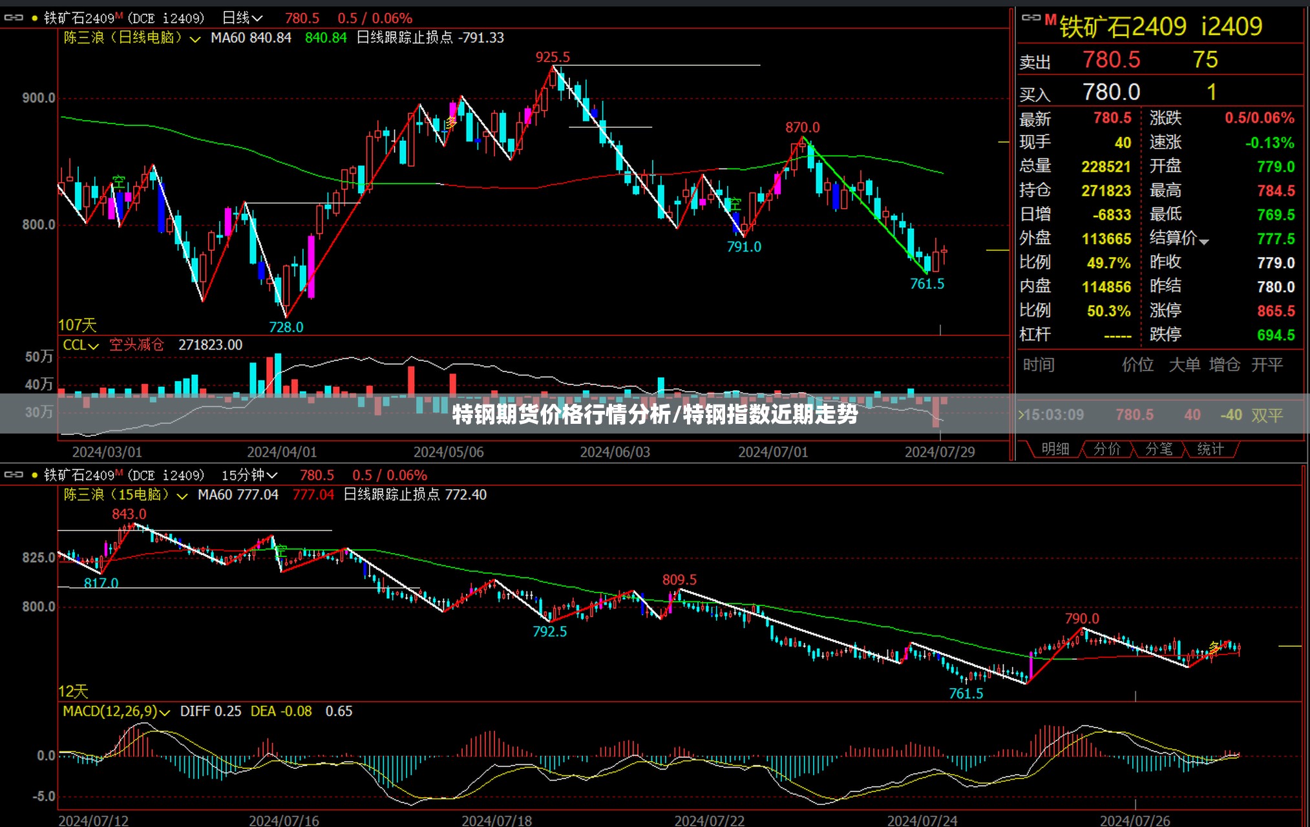Switch to the 分笔 tab
Viewport: 1310px width, 827px height.
pos(1159,449)
